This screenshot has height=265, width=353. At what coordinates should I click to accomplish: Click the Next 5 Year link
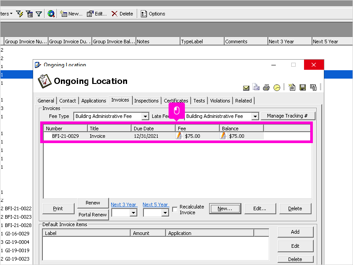[x=155, y=204]
